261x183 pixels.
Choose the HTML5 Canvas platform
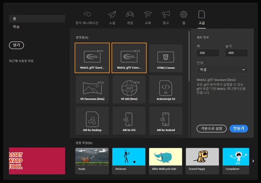coord(166,58)
